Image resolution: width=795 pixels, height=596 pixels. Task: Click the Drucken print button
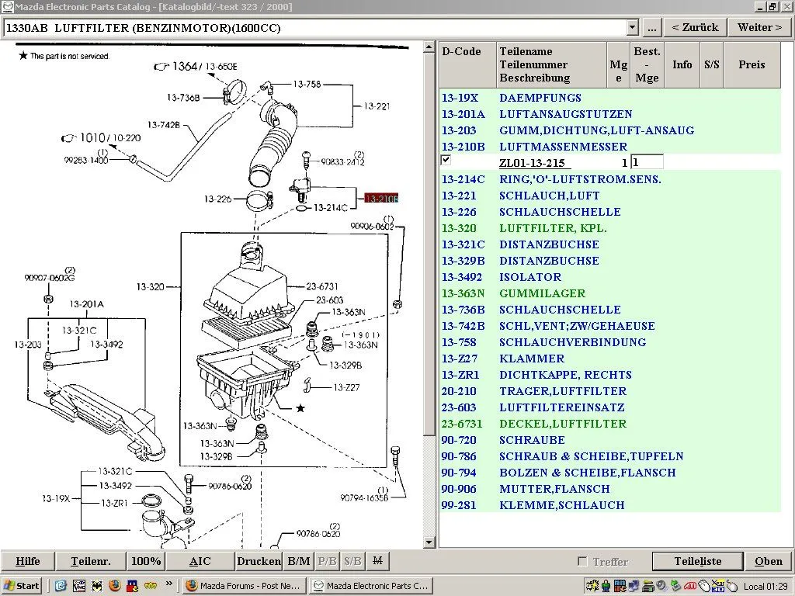click(x=259, y=561)
